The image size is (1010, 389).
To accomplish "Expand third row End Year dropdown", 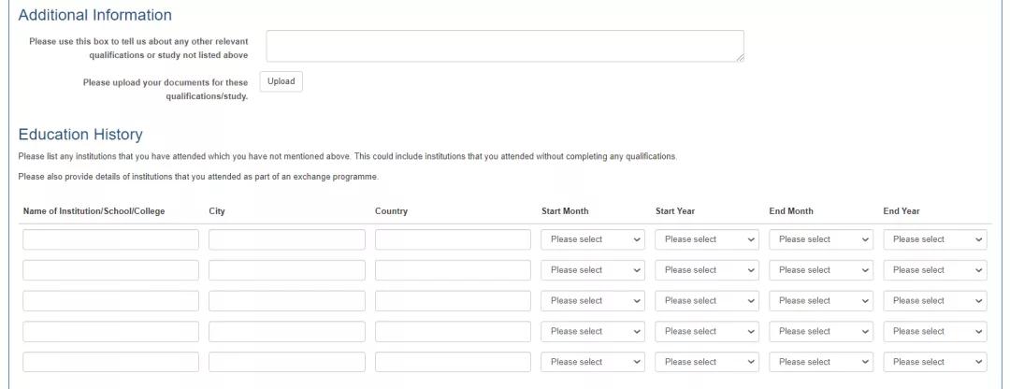I will point(935,301).
